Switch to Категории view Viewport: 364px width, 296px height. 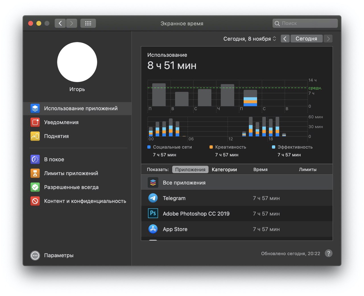[224, 170]
